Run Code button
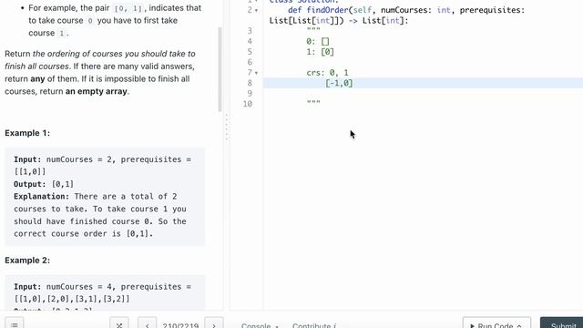 tap(496, 324)
